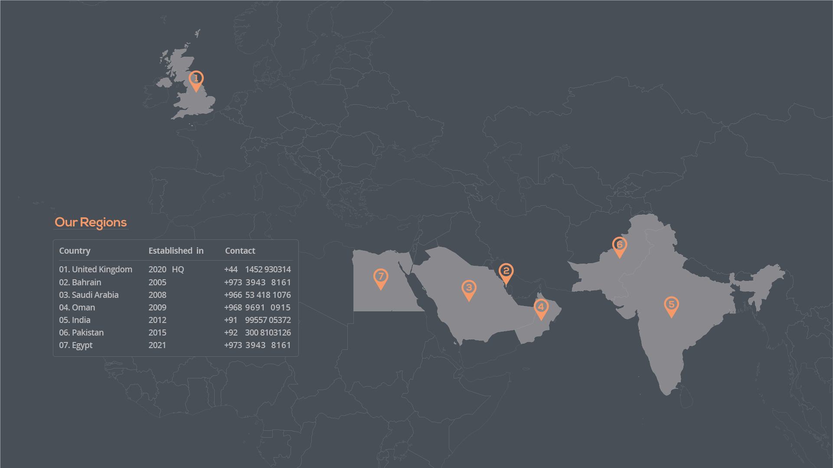Select the 07. Egypt table entry
The image size is (833, 468).
(x=76, y=345)
